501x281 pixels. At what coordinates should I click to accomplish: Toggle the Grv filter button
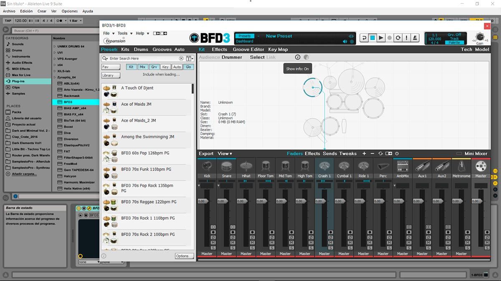pos(154,67)
